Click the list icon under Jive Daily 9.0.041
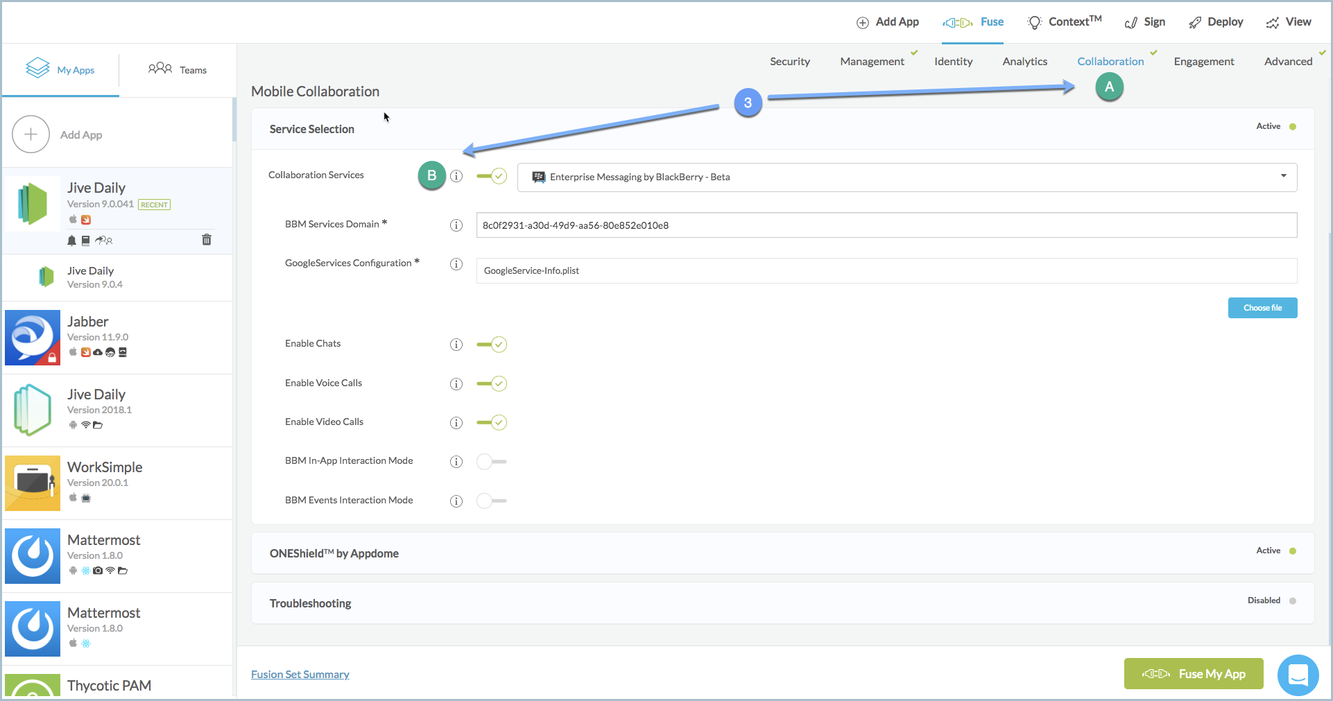 85,241
